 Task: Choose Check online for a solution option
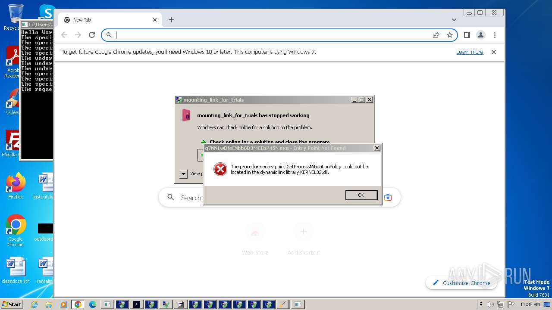269,142
